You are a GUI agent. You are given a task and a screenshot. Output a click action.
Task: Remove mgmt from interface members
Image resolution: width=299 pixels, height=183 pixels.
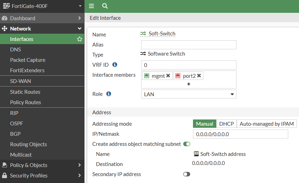pyautogui.click(x=168, y=76)
